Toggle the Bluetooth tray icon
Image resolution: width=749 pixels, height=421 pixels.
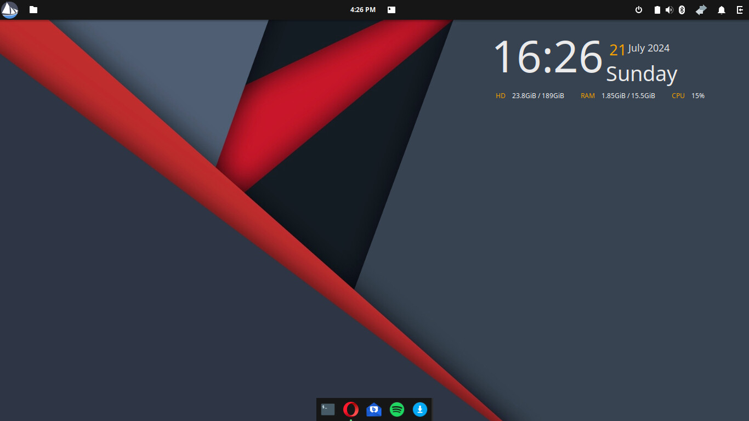682,10
